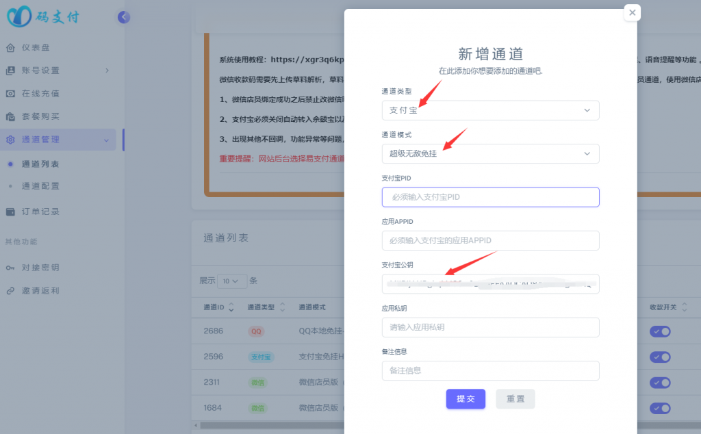Disable payment switch for channel 2596
This screenshot has width=701, height=434.
click(660, 357)
